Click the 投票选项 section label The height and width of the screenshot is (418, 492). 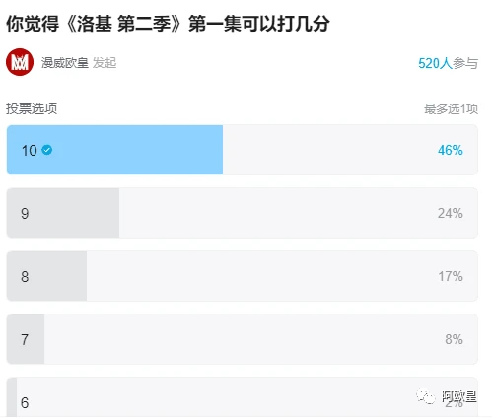point(32,108)
